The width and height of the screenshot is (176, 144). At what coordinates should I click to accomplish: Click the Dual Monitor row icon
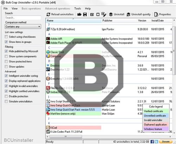(48, 70)
